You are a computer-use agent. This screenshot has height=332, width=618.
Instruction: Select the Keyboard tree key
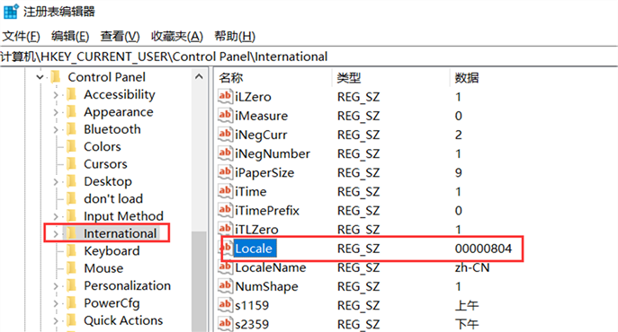click(112, 251)
